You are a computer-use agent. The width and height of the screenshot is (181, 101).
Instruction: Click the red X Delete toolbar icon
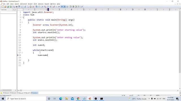[x=33, y=7]
